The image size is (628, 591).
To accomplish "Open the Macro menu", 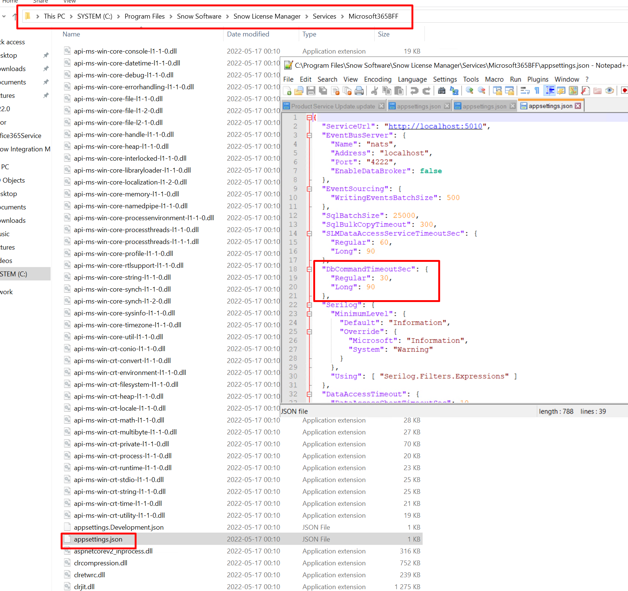I will (494, 79).
